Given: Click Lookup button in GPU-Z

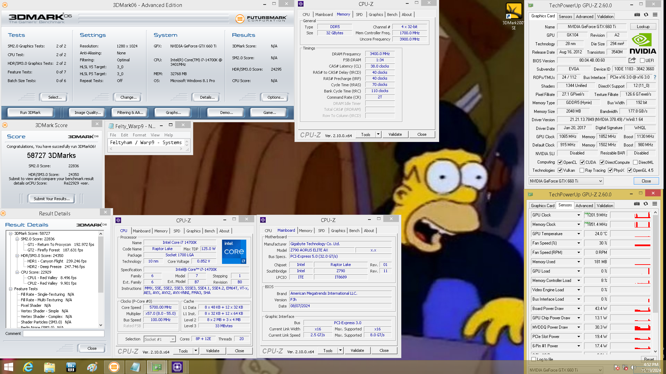Looking at the screenshot, I should [x=643, y=27].
